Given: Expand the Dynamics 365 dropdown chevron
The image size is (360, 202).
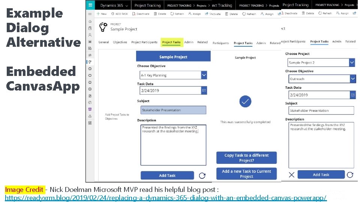Looking at the screenshot, I should [x=126, y=6].
